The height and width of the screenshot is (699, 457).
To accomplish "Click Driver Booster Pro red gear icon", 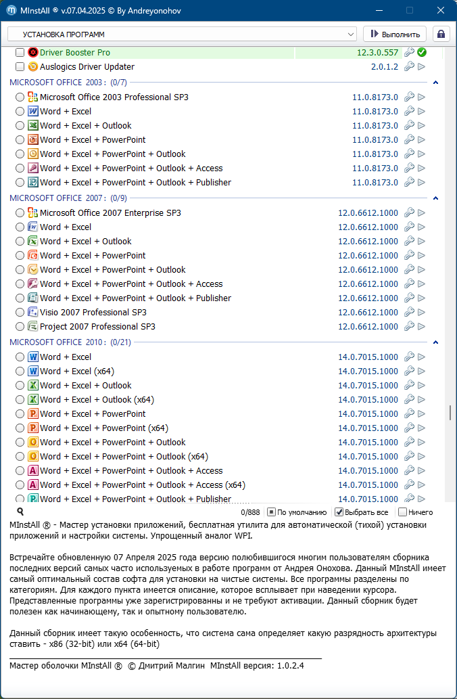I will coord(33,53).
